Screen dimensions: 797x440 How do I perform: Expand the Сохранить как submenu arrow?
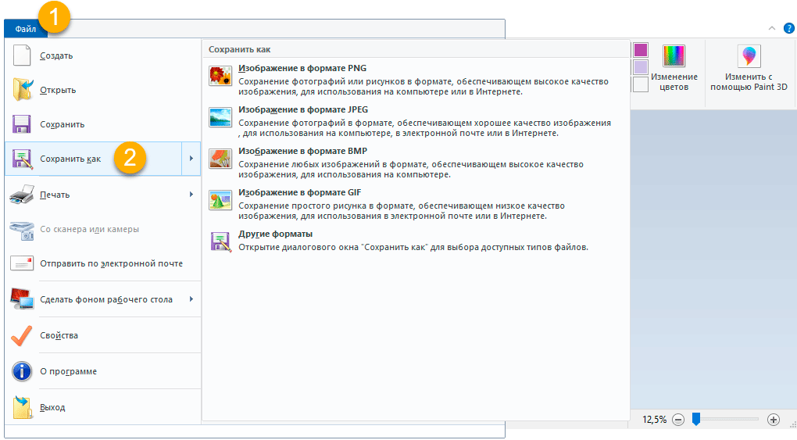(191, 159)
